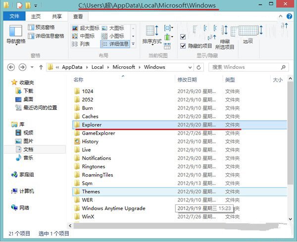Image resolution: width=297 pixels, height=242 pixels.
Task: Select the 查看 ribbon tab
Action: [x=78, y=16]
